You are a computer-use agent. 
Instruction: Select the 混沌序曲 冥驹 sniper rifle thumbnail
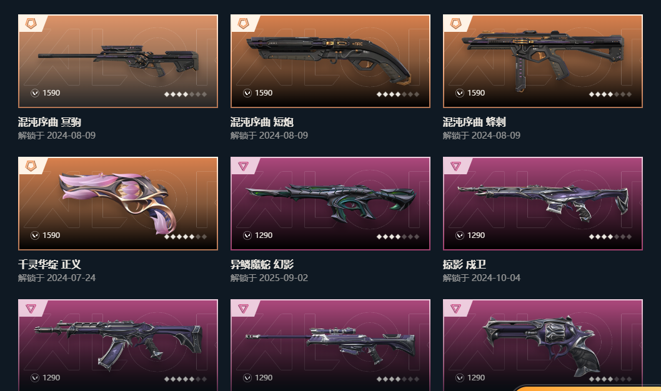(118, 61)
